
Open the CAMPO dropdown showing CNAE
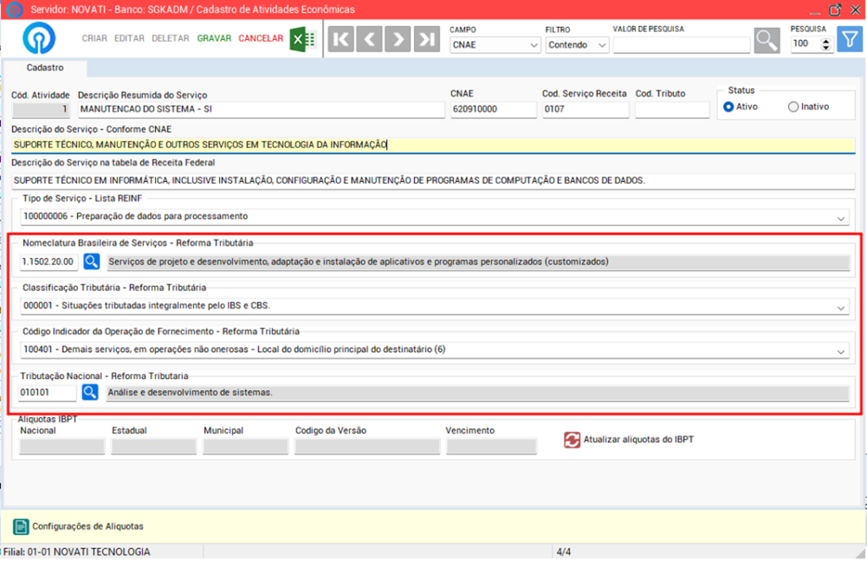pos(494,45)
